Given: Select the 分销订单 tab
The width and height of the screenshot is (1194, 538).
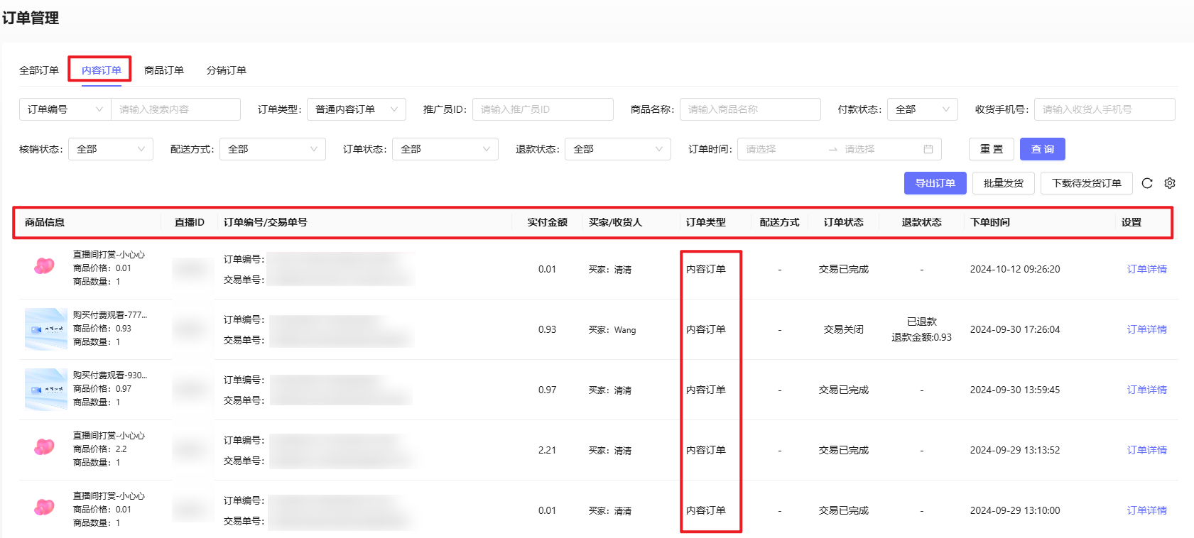Looking at the screenshot, I should coord(227,70).
